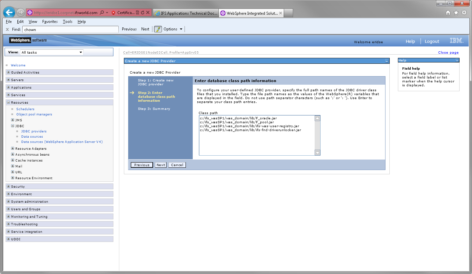Click the Certificate error shield icon
Image resolution: width=472 pixels, height=274 pixels.
pos(113,13)
